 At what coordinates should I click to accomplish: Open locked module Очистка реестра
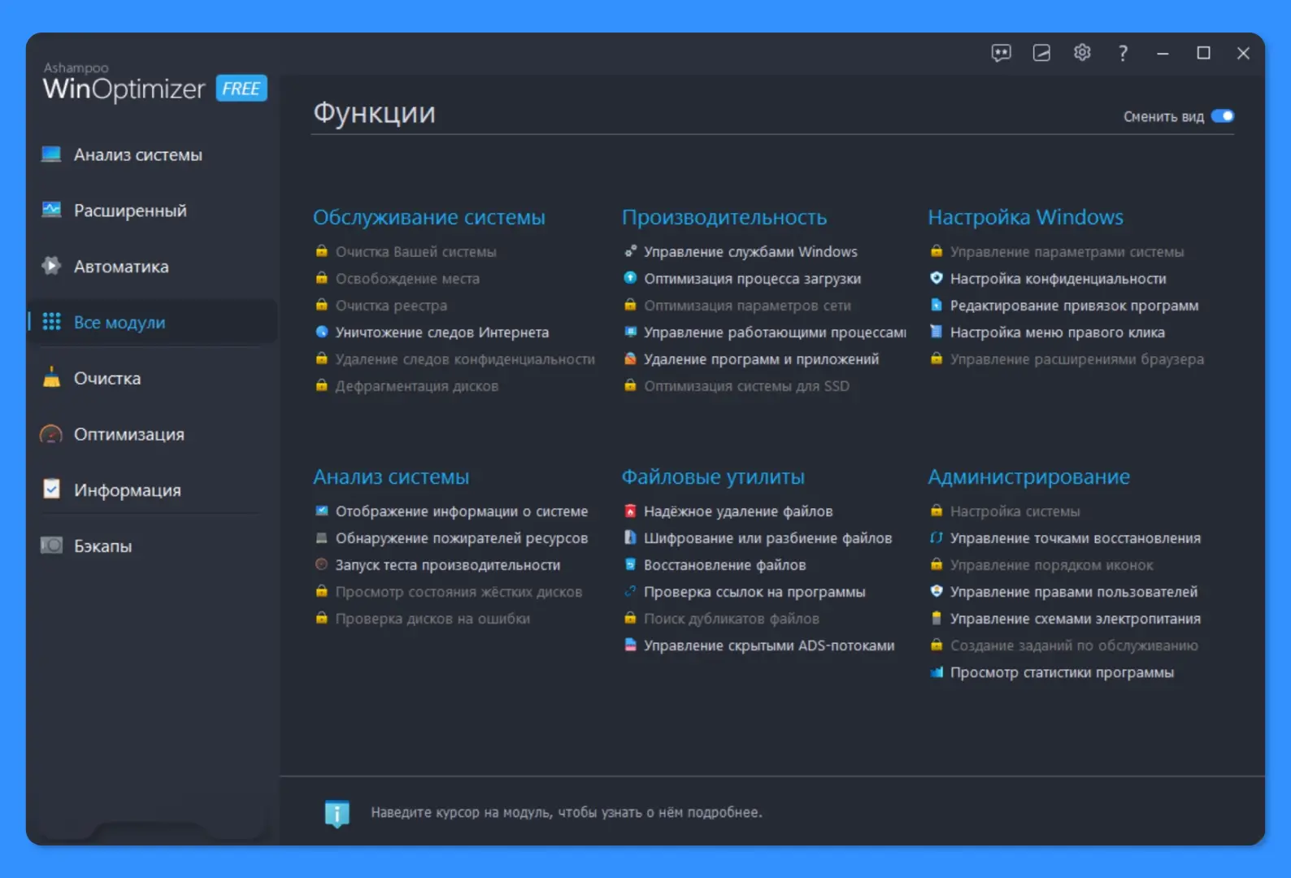(391, 305)
